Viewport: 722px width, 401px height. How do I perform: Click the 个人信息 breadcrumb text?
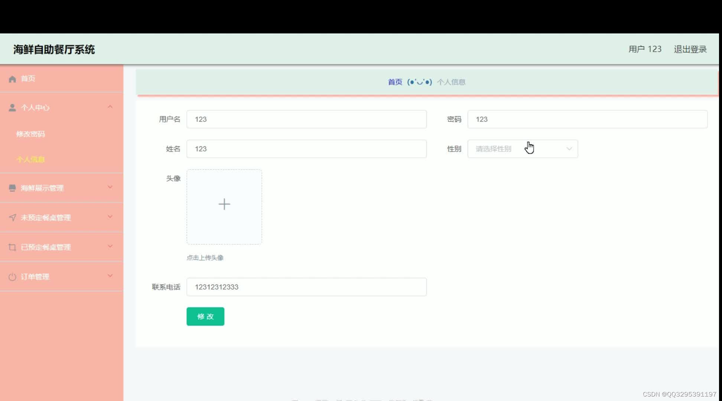point(451,82)
